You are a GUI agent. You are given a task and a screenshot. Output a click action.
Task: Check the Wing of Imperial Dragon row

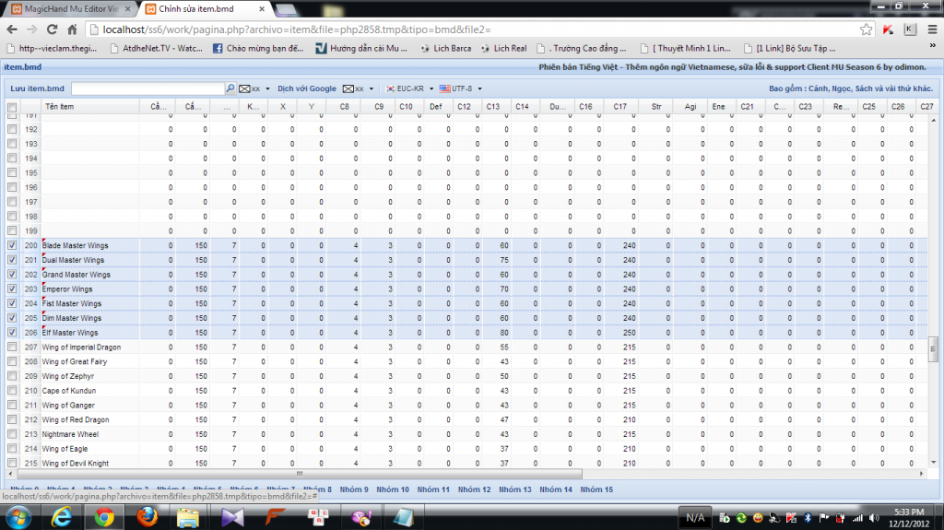point(12,347)
